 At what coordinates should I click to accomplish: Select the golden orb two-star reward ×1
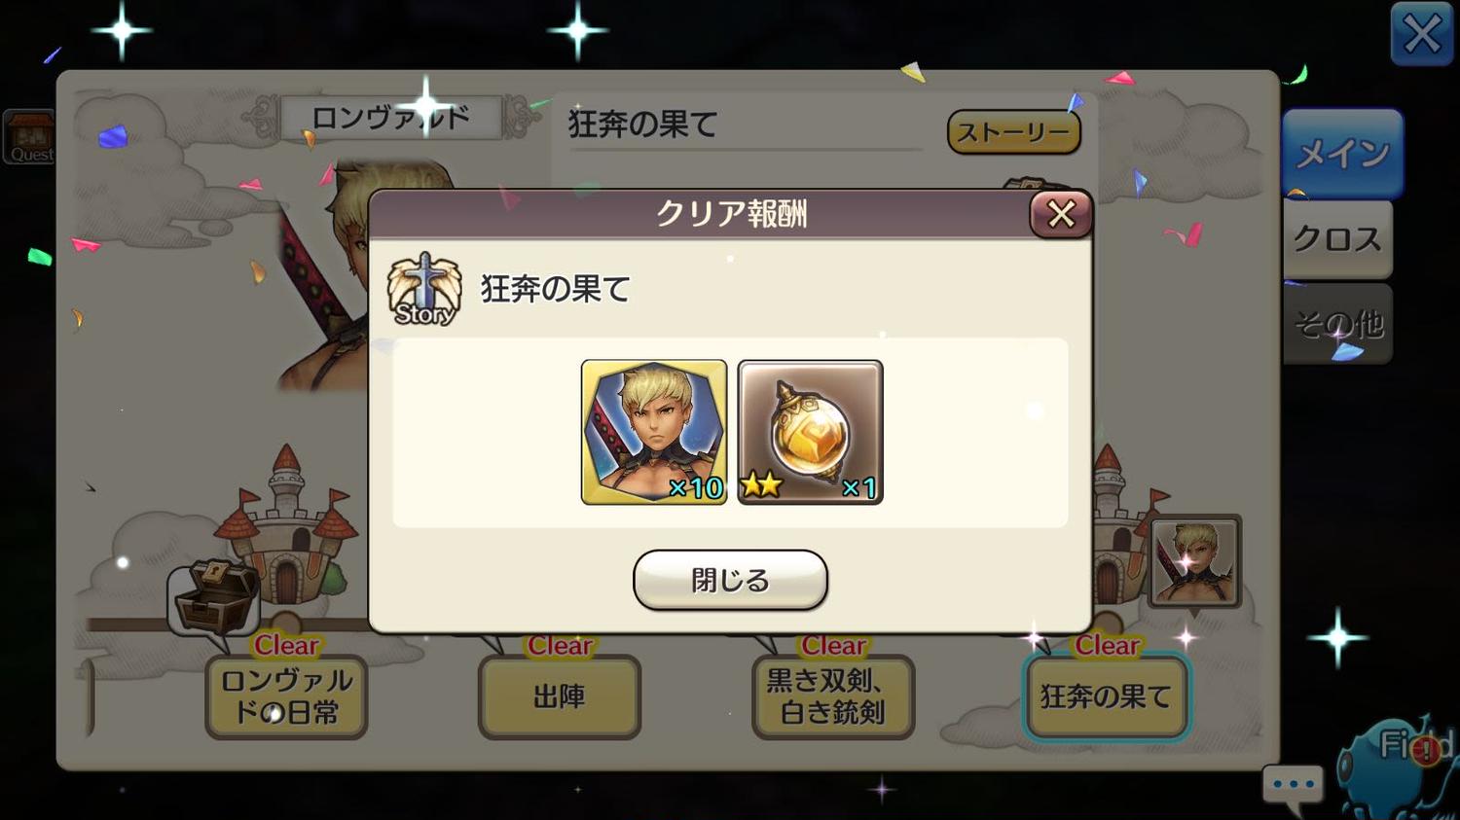click(x=810, y=432)
